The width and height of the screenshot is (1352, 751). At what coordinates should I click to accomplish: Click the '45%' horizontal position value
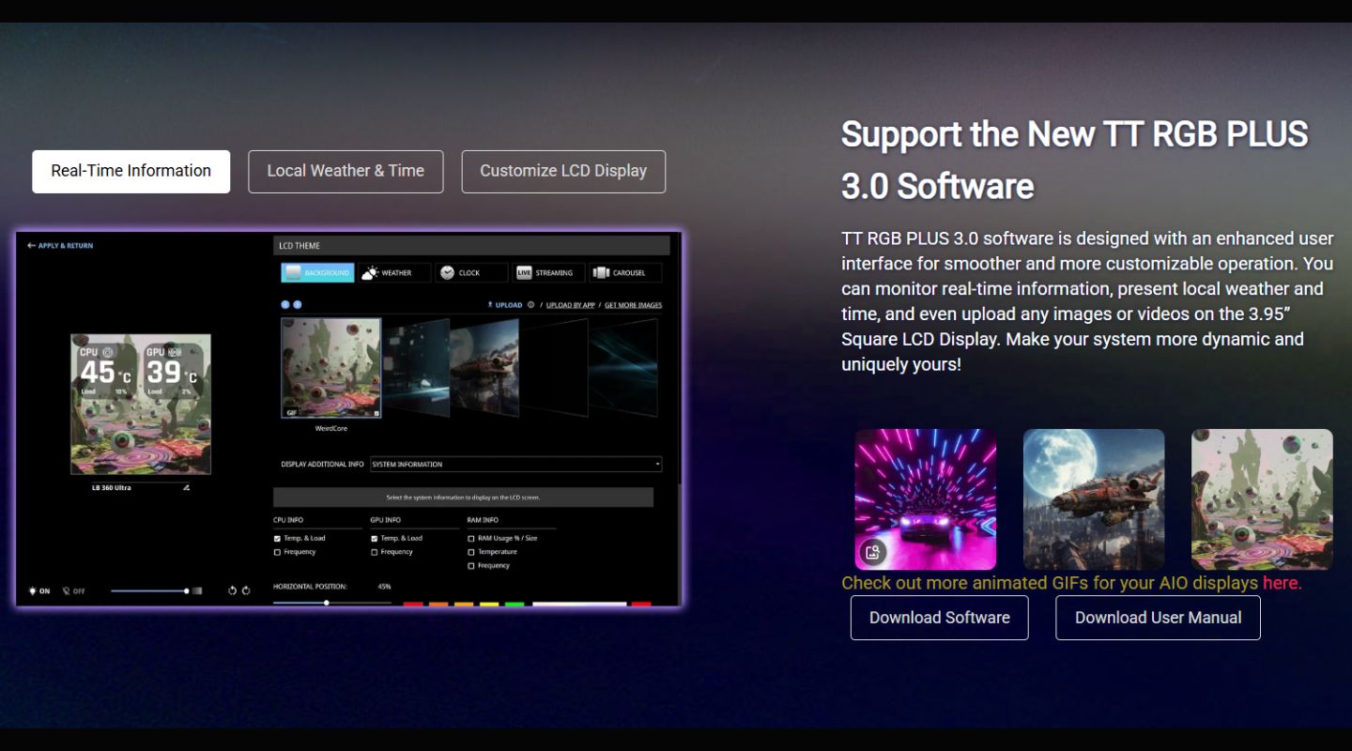(384, 587)
